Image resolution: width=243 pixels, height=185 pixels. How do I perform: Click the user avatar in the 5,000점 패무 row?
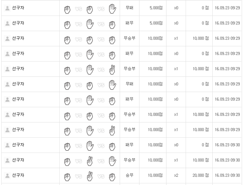(x=7, y=23)
